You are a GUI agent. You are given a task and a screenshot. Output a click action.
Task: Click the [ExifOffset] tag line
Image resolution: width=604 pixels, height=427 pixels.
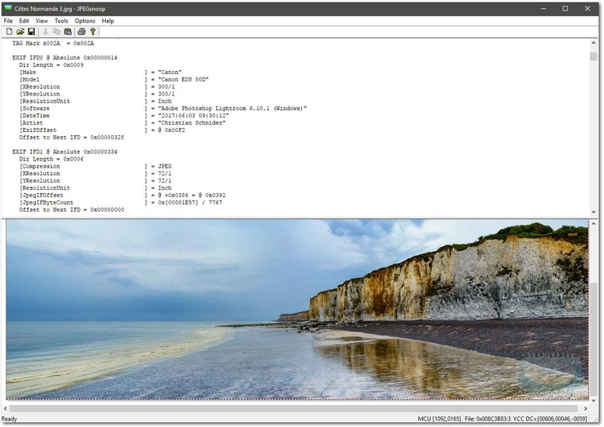point(102,130)
